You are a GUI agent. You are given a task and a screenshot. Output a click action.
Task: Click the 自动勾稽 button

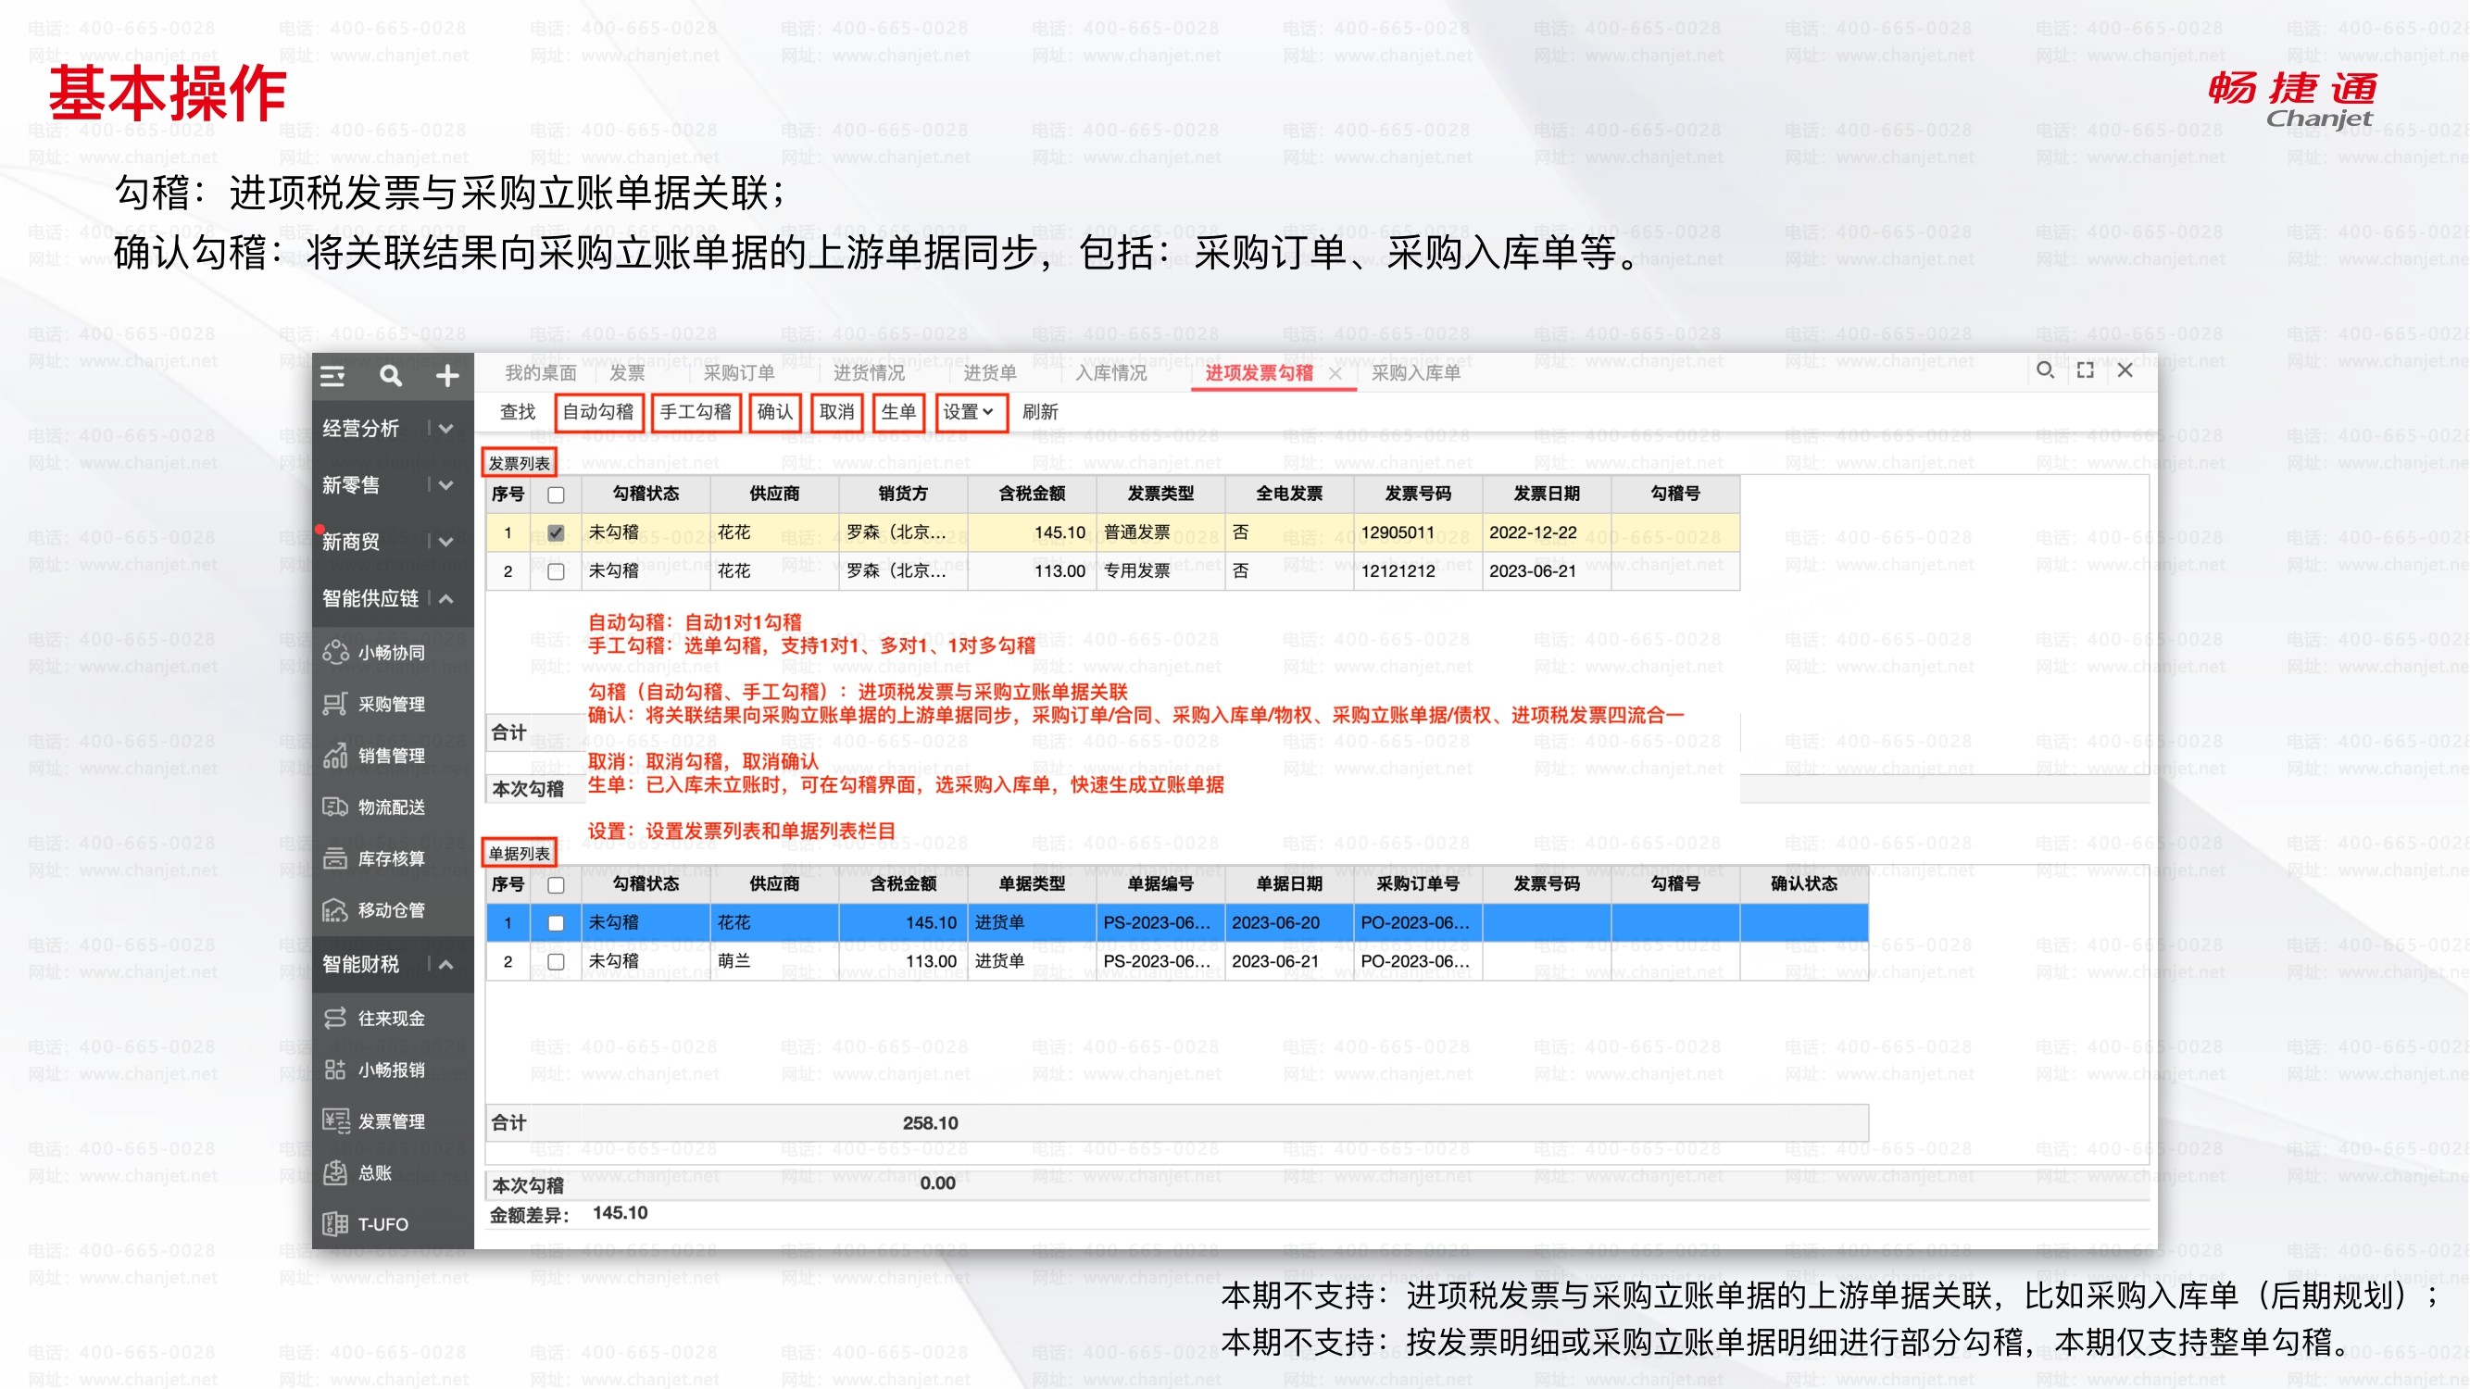point(598,412)
